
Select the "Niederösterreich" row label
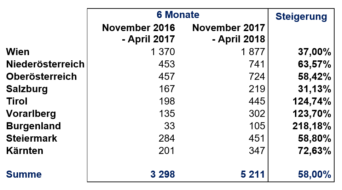coord(45,64)
